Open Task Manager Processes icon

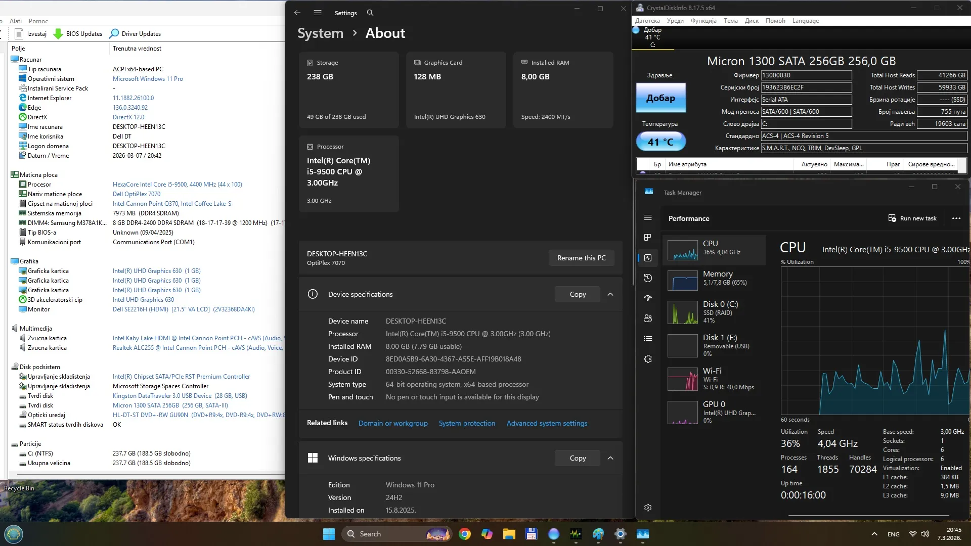coord(648,238)
